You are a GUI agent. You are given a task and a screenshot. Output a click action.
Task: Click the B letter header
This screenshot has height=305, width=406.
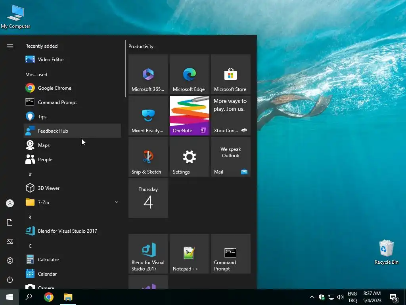point(30,217)
